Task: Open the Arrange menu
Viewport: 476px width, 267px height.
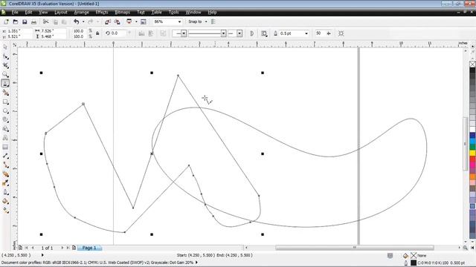Action: [x=81, y=12]
